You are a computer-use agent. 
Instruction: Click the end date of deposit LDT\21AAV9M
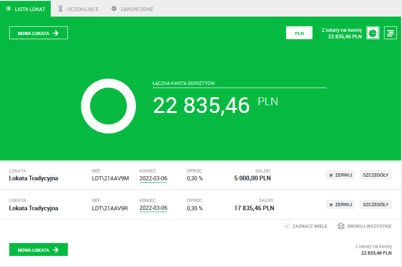(x=153, y=178)
